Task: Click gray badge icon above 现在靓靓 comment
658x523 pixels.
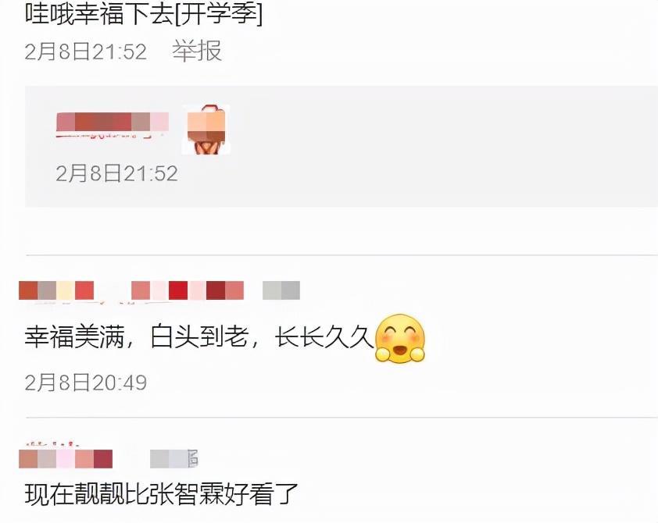Action: [x=174, y=458]
